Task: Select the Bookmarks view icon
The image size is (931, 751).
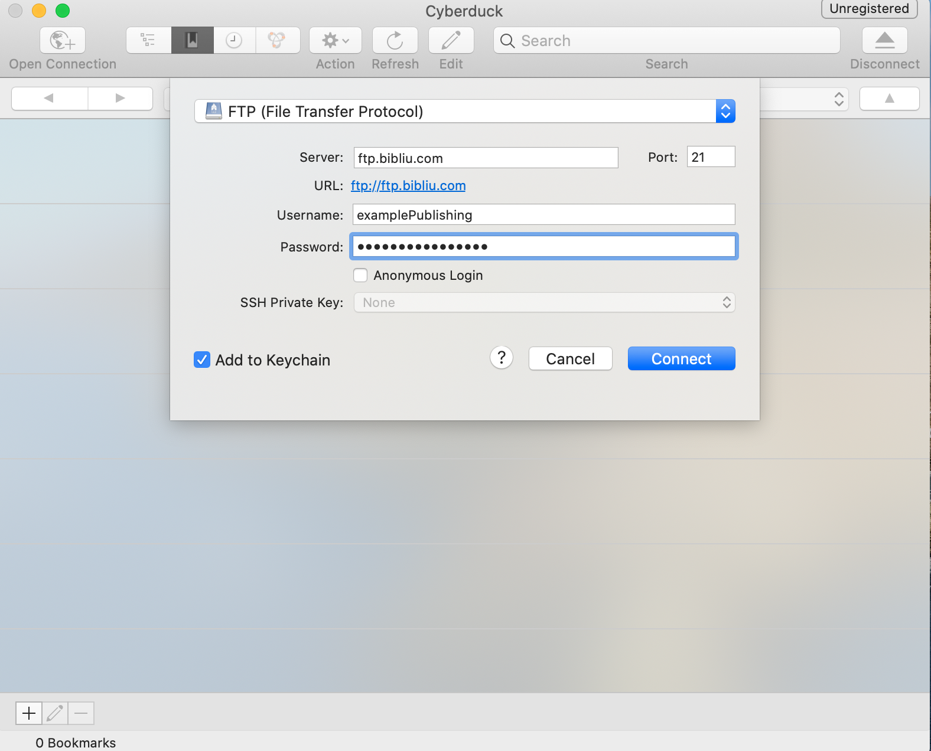Action: [192, 40]
